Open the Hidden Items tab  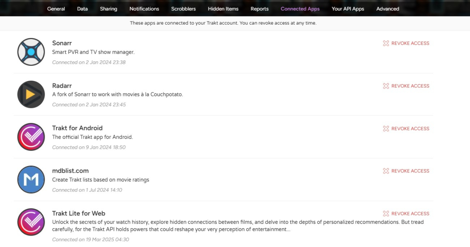click(223, 9)
